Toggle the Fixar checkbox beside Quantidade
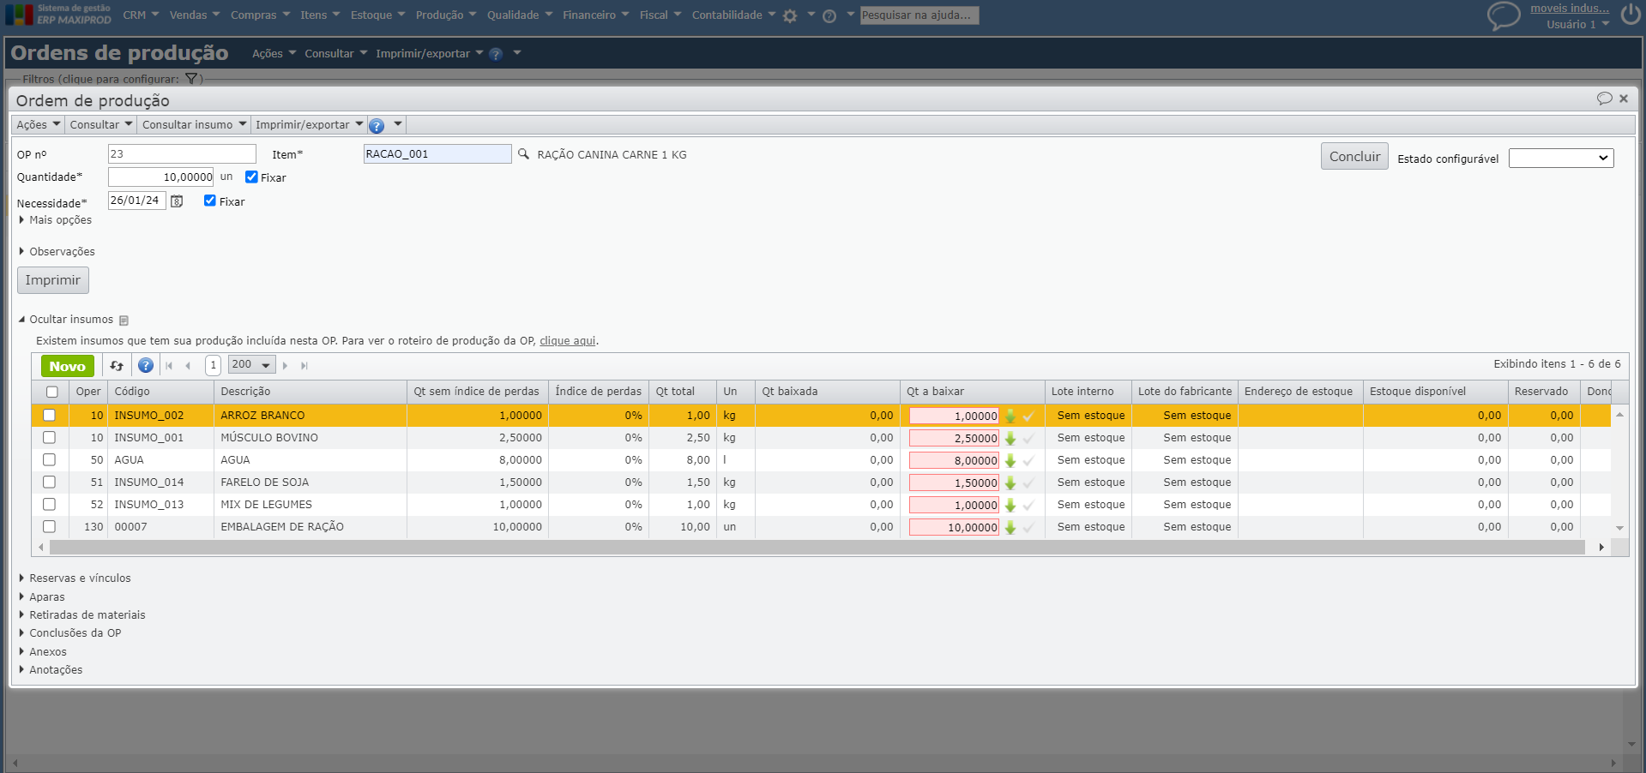Image resolution: width=1646 pixels, height=773 pixels. pyautogui.click(x=251, y=177)
